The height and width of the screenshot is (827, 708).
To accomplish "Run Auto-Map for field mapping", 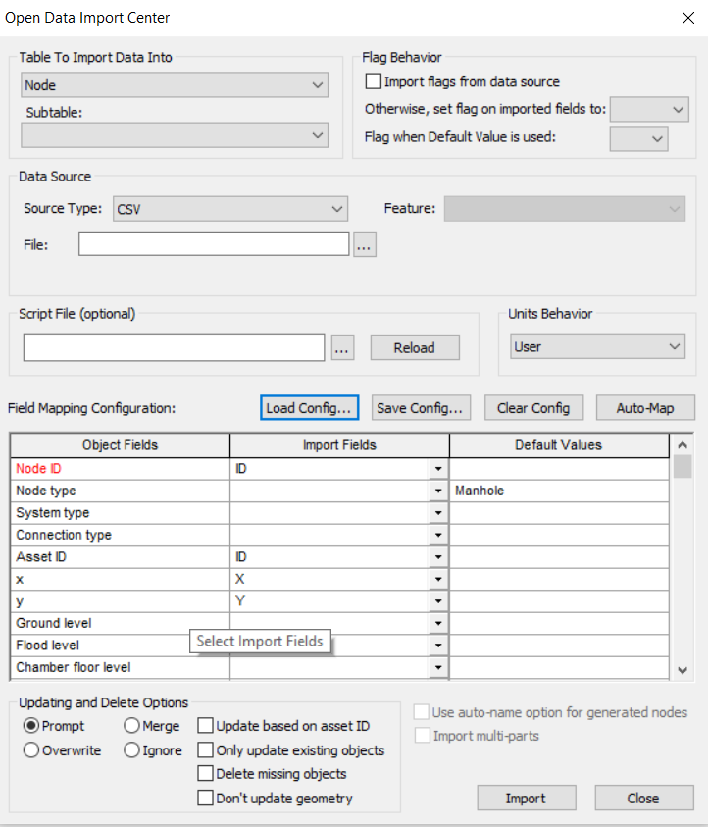I will [x=645, y=407].
